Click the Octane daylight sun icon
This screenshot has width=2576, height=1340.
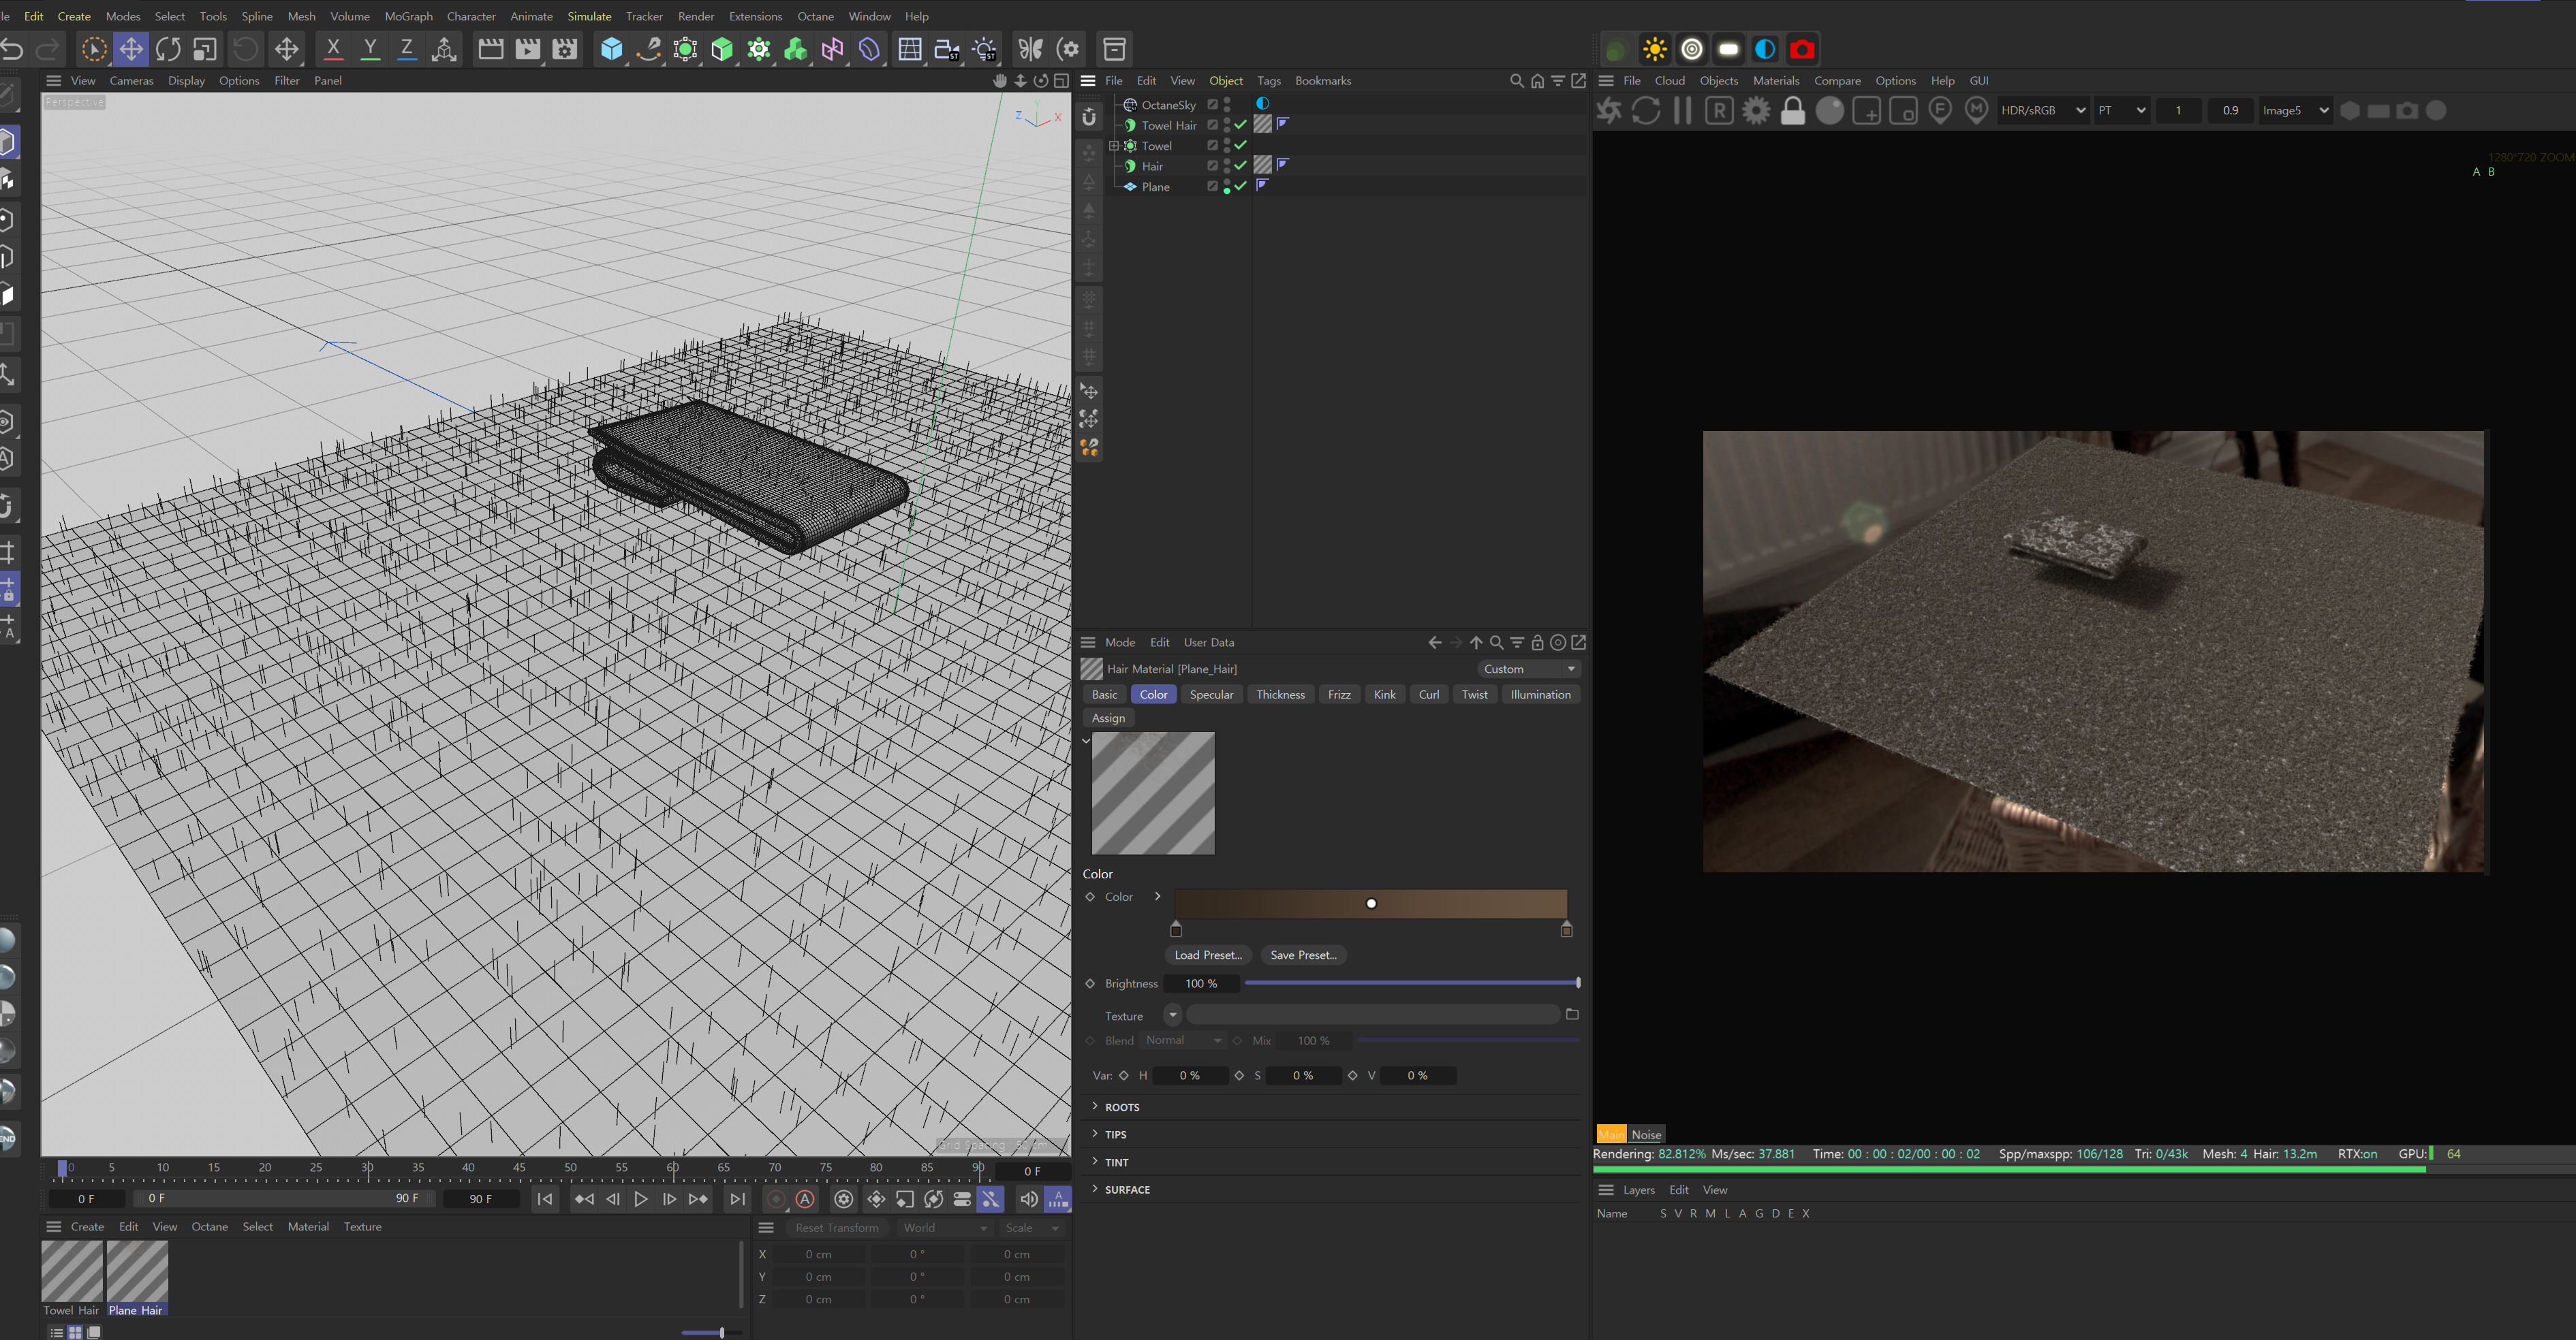1655,49
